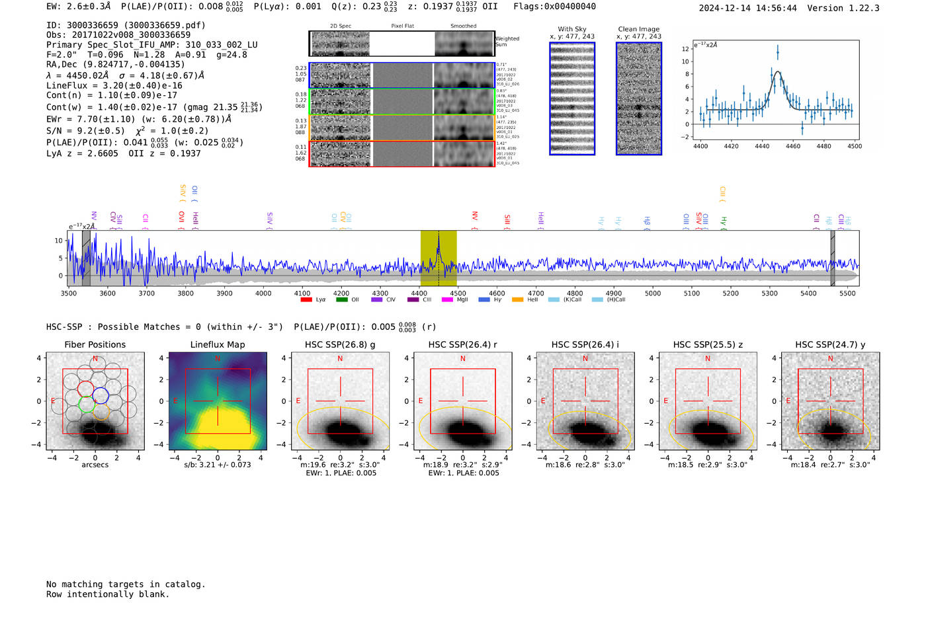Click the red OVI line marker

pos(181,219)
